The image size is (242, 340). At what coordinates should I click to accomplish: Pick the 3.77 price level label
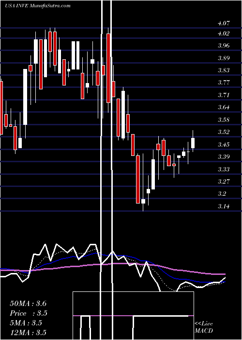[x=224, y=83]
